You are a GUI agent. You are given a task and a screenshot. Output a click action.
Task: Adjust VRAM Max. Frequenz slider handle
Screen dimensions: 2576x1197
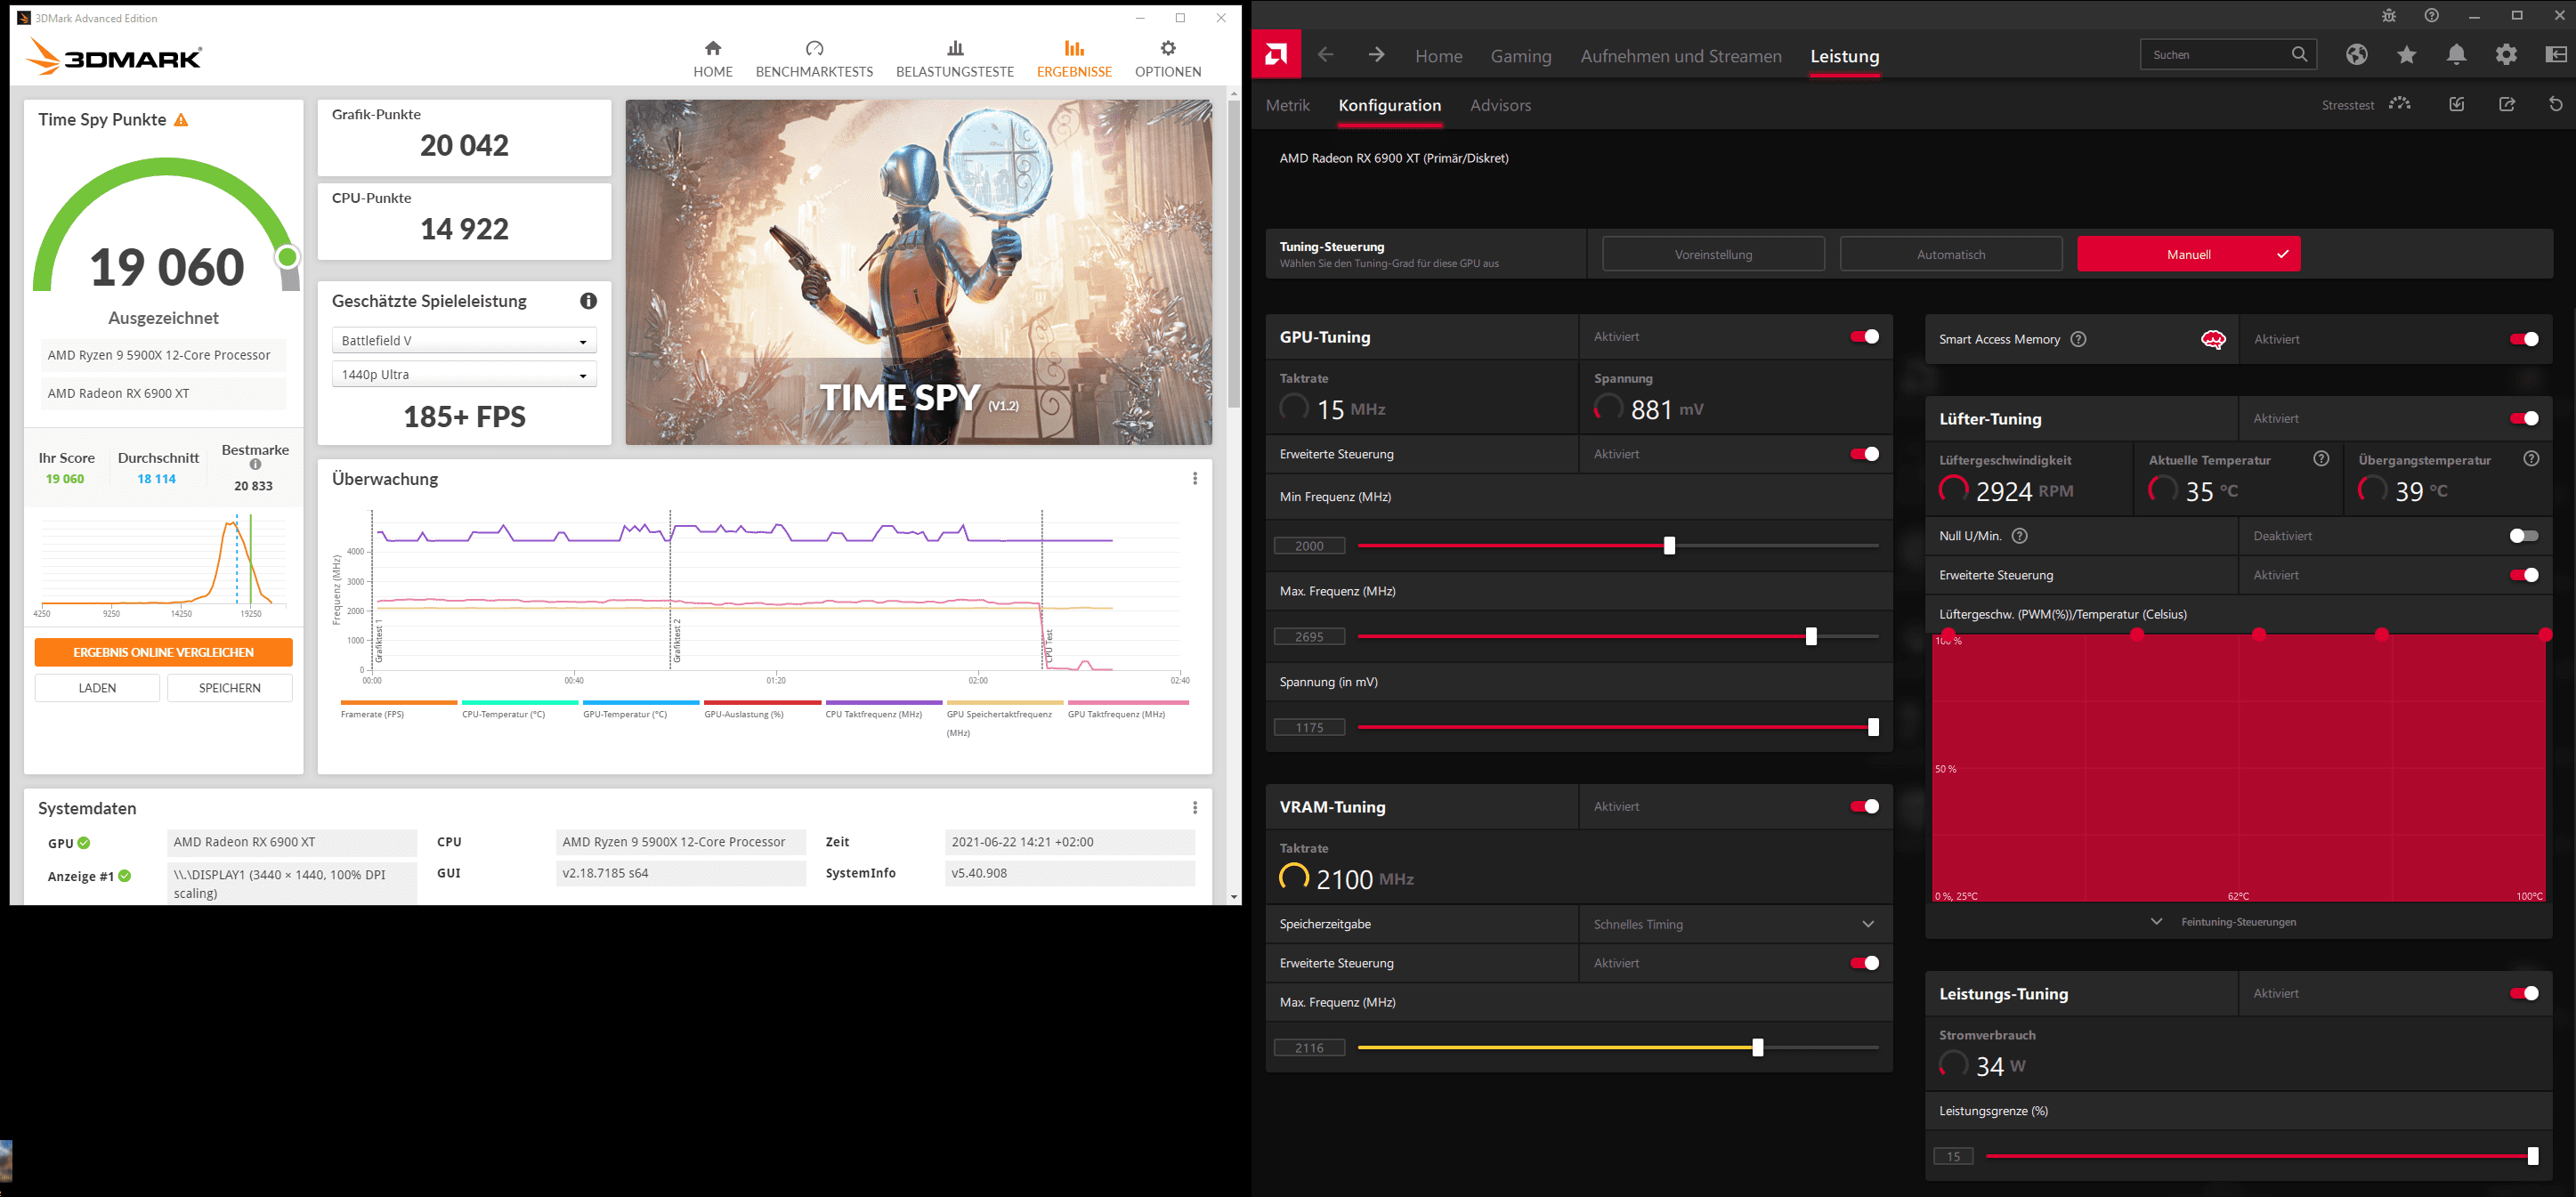pyautogui.click(x=1758, y=1048)
